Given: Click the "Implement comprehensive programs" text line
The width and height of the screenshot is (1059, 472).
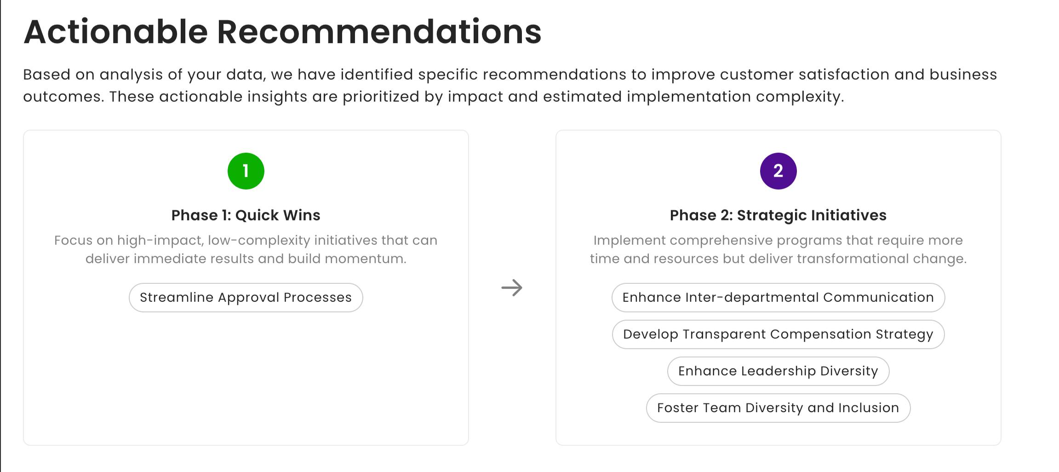Looking at the screenshot, I should click(778, 240).
